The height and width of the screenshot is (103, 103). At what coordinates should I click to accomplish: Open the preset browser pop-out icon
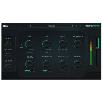tap(30, 26)
